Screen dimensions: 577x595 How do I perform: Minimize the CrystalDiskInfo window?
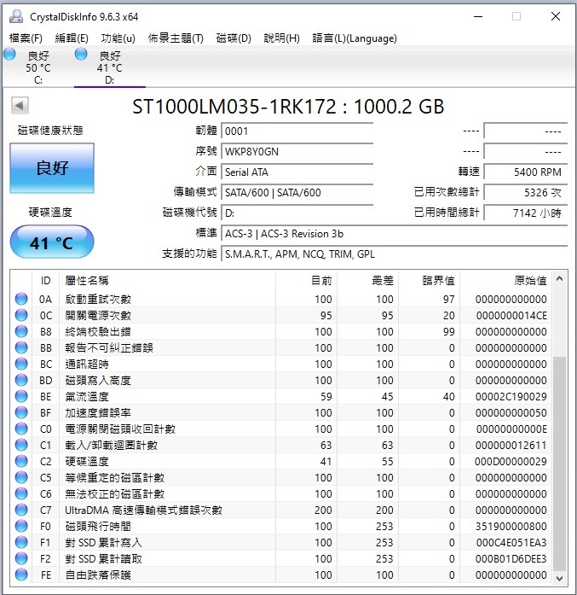[x=478, y=16]
